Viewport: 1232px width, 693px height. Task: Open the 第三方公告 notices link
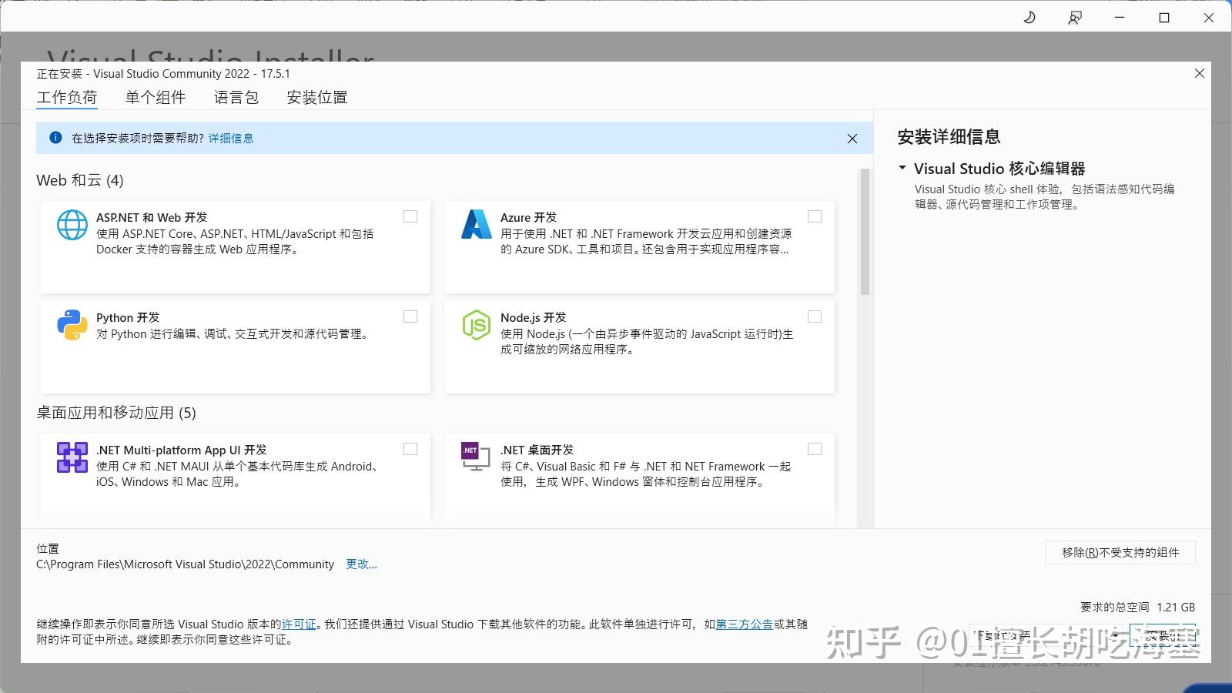(x=745, y=624)
